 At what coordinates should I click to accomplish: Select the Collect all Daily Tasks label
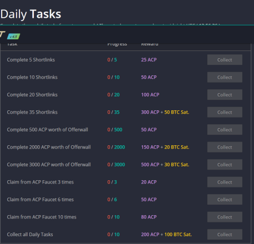30,235
